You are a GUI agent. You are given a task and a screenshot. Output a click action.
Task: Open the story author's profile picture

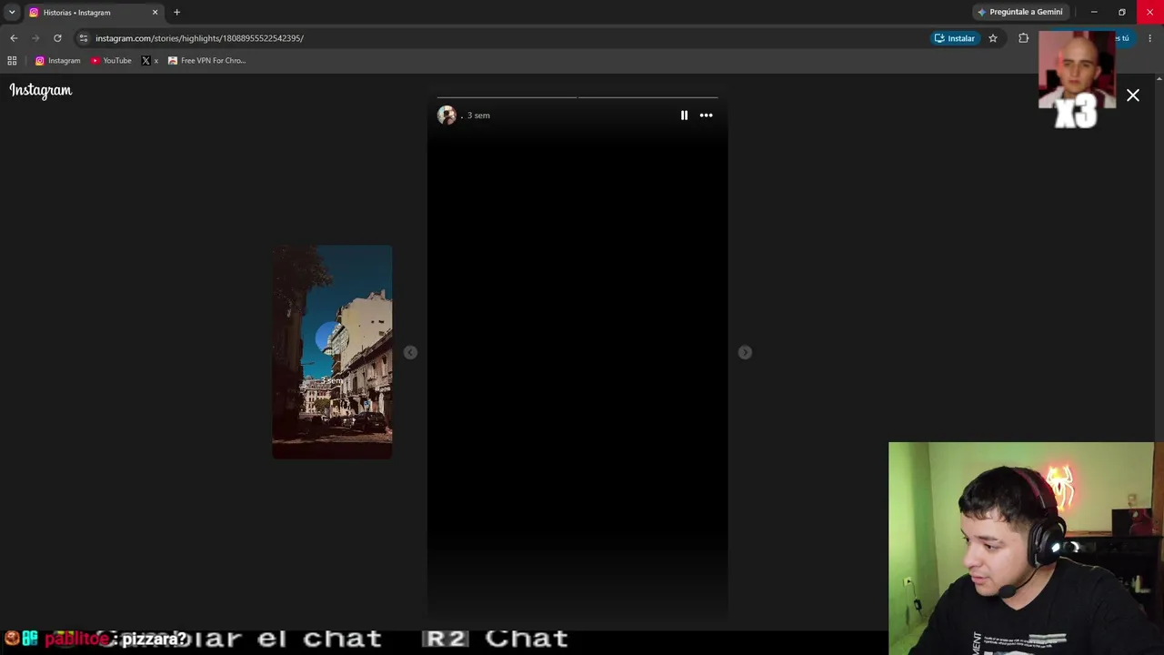447,116
